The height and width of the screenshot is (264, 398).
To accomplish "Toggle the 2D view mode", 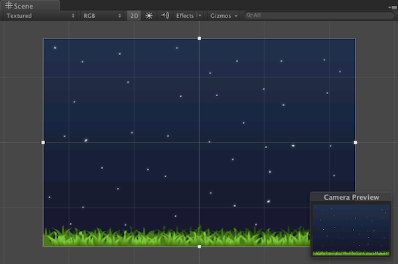I will 134,16.
